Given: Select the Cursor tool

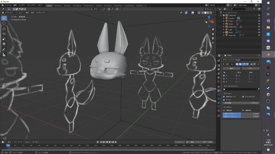Looking at the screenshot, I should coord(4,23).
